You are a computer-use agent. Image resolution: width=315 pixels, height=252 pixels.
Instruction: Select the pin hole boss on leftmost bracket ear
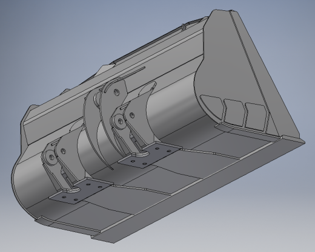(x=51, y=157)
